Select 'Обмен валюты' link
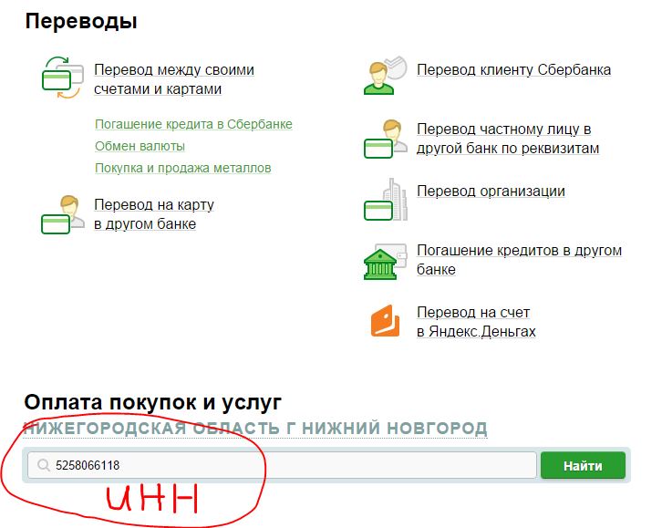Screen dimensions: 662x528 [140, 146]
